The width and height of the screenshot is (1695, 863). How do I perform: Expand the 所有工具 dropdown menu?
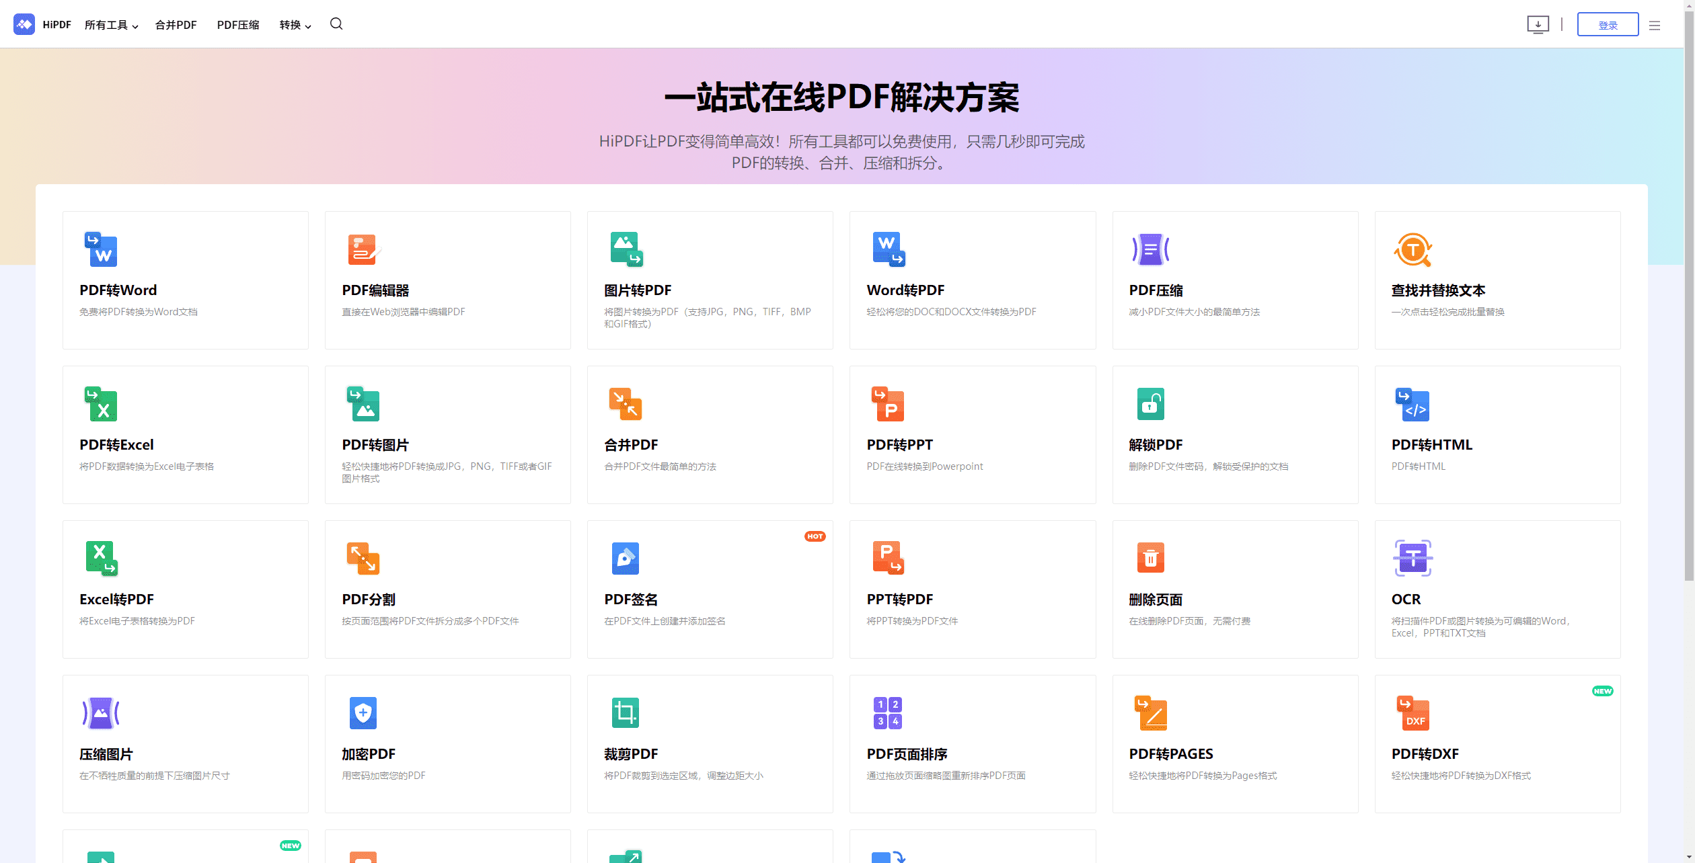(111, 25)
